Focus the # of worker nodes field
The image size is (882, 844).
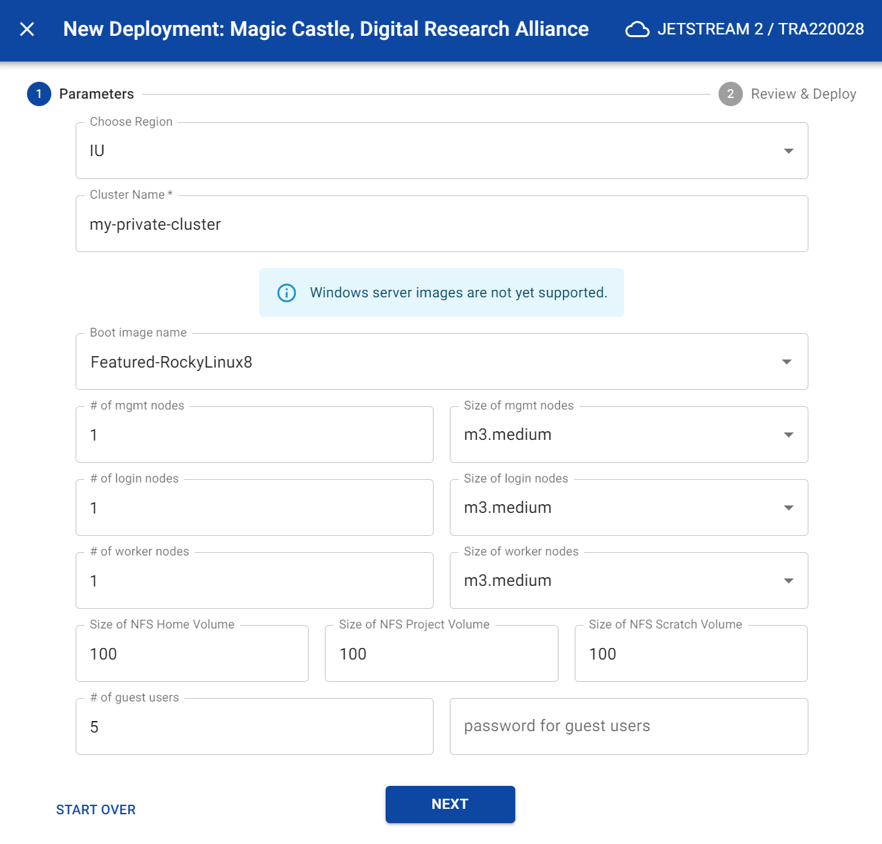254,580
